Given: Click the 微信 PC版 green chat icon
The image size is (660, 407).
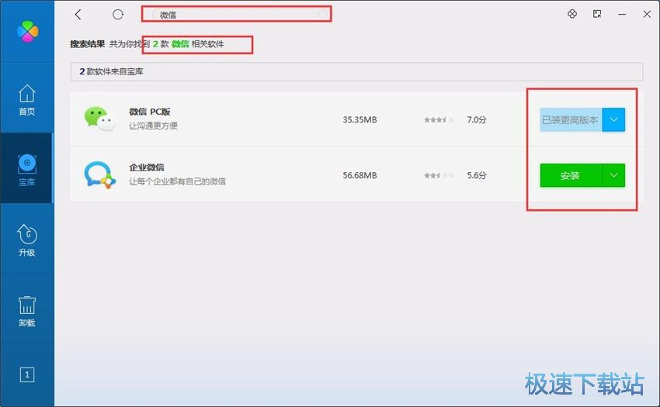Looking at the screenshot, I should click(99, 119).
